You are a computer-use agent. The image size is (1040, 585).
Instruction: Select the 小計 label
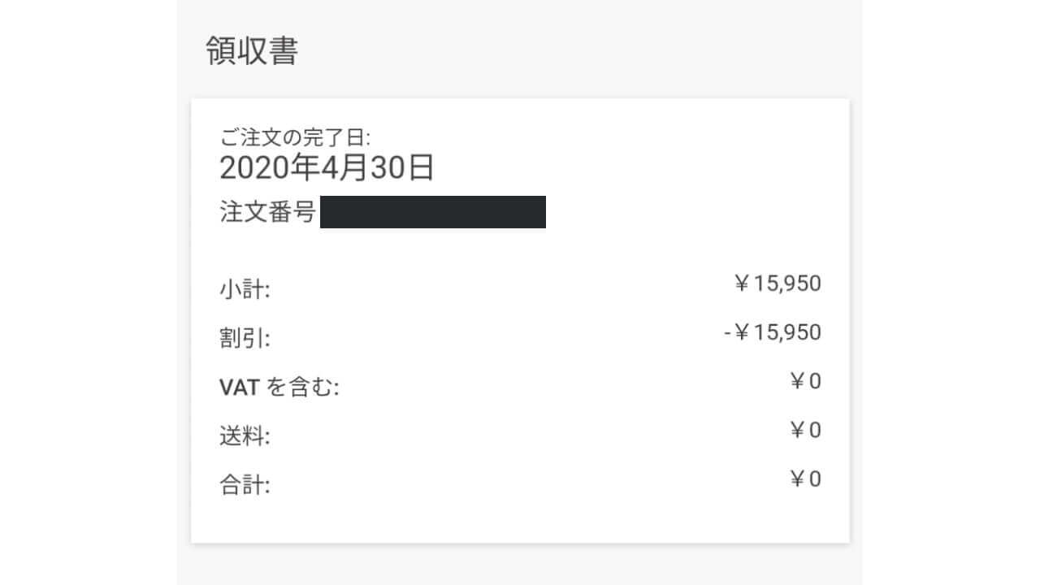[x=245, y=289]
